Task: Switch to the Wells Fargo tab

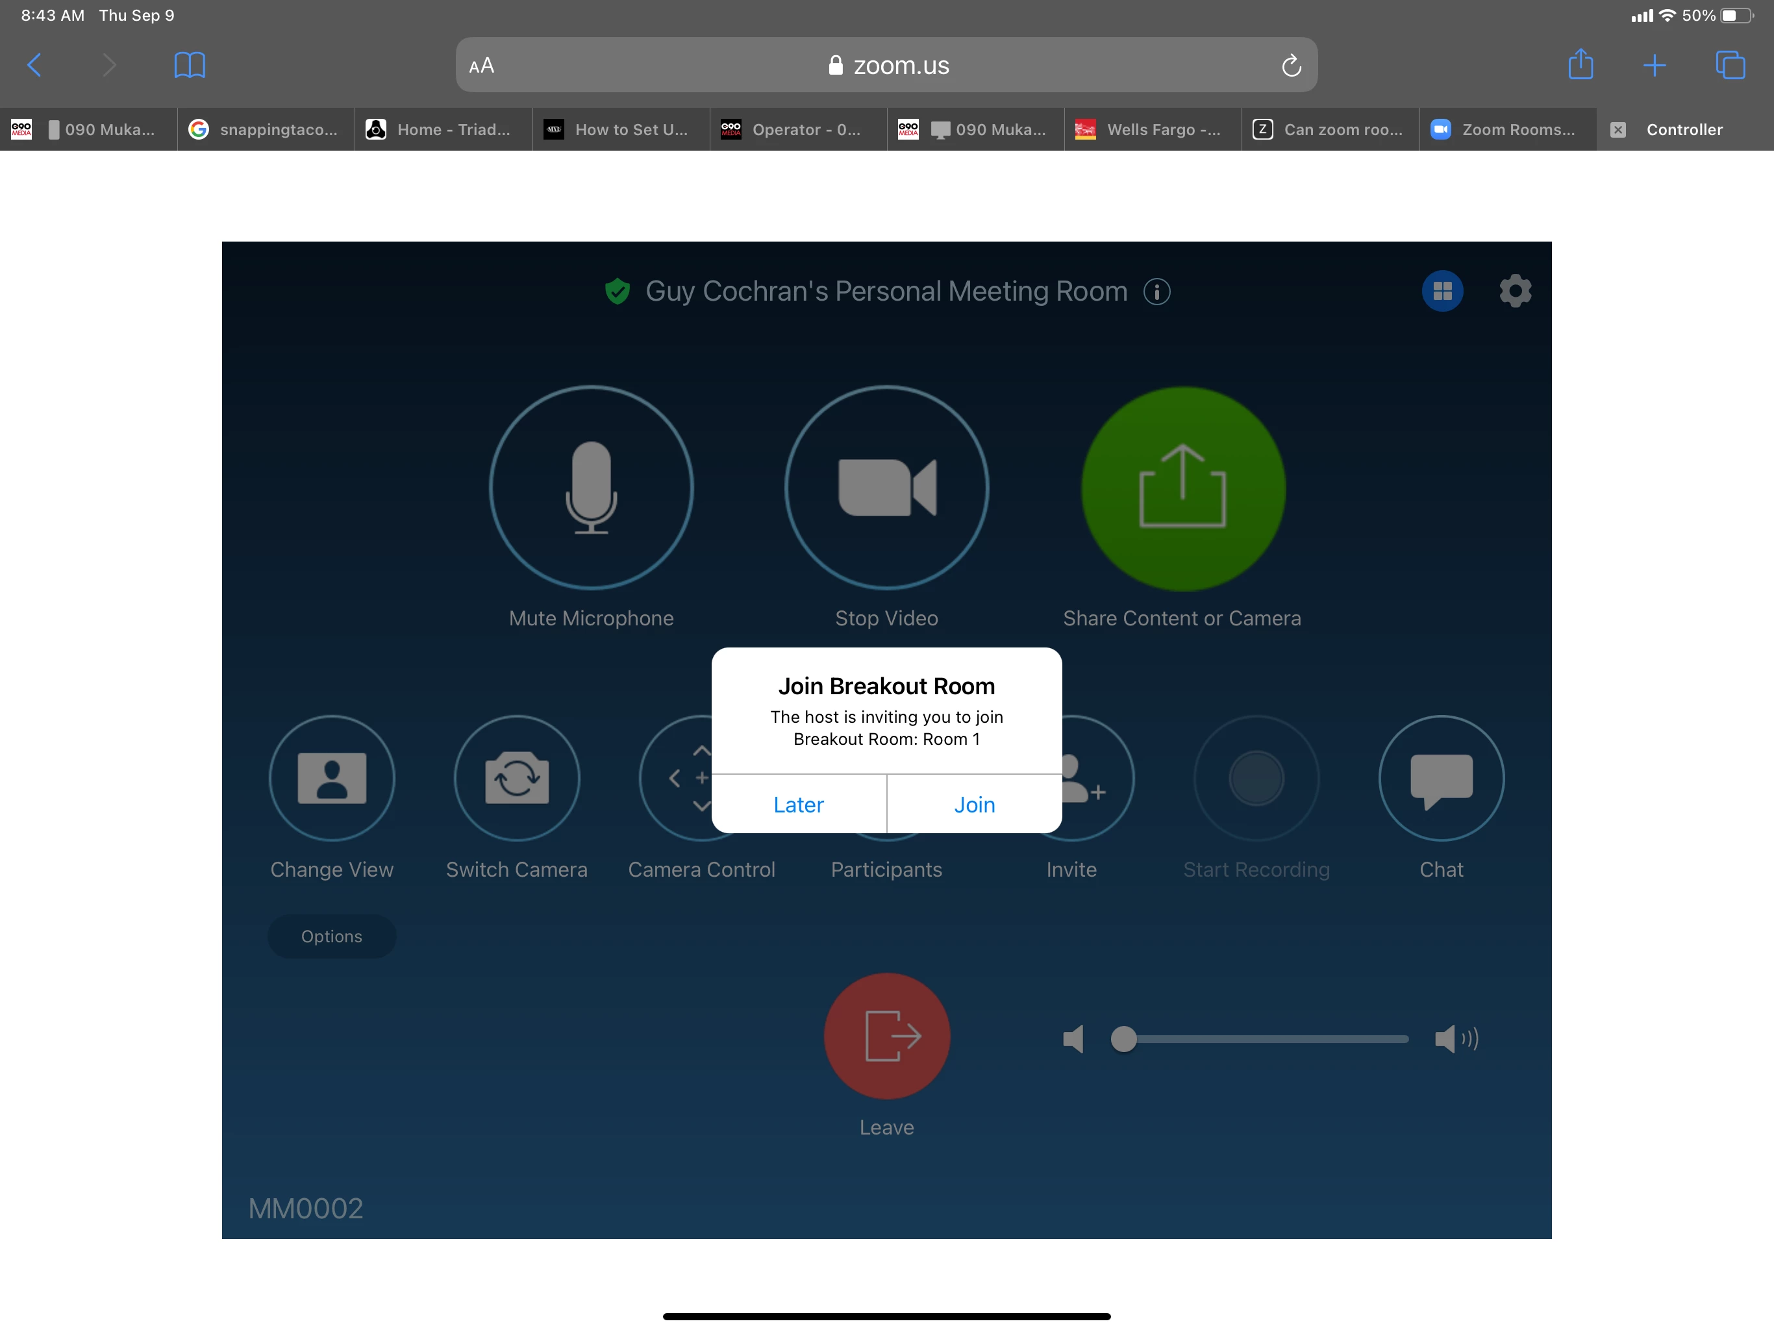Action: tap(1153, 129)
